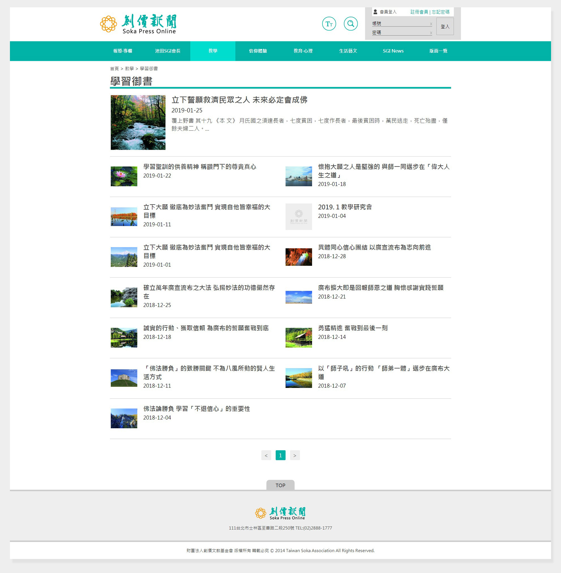Viewport: 561px width, 573px height.
Task: Click the 註冊會員 link
Action: [419, 12]
